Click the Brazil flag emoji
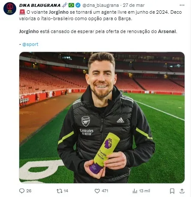The width and height of the screenshot is (191, 197). pos(71,5)
